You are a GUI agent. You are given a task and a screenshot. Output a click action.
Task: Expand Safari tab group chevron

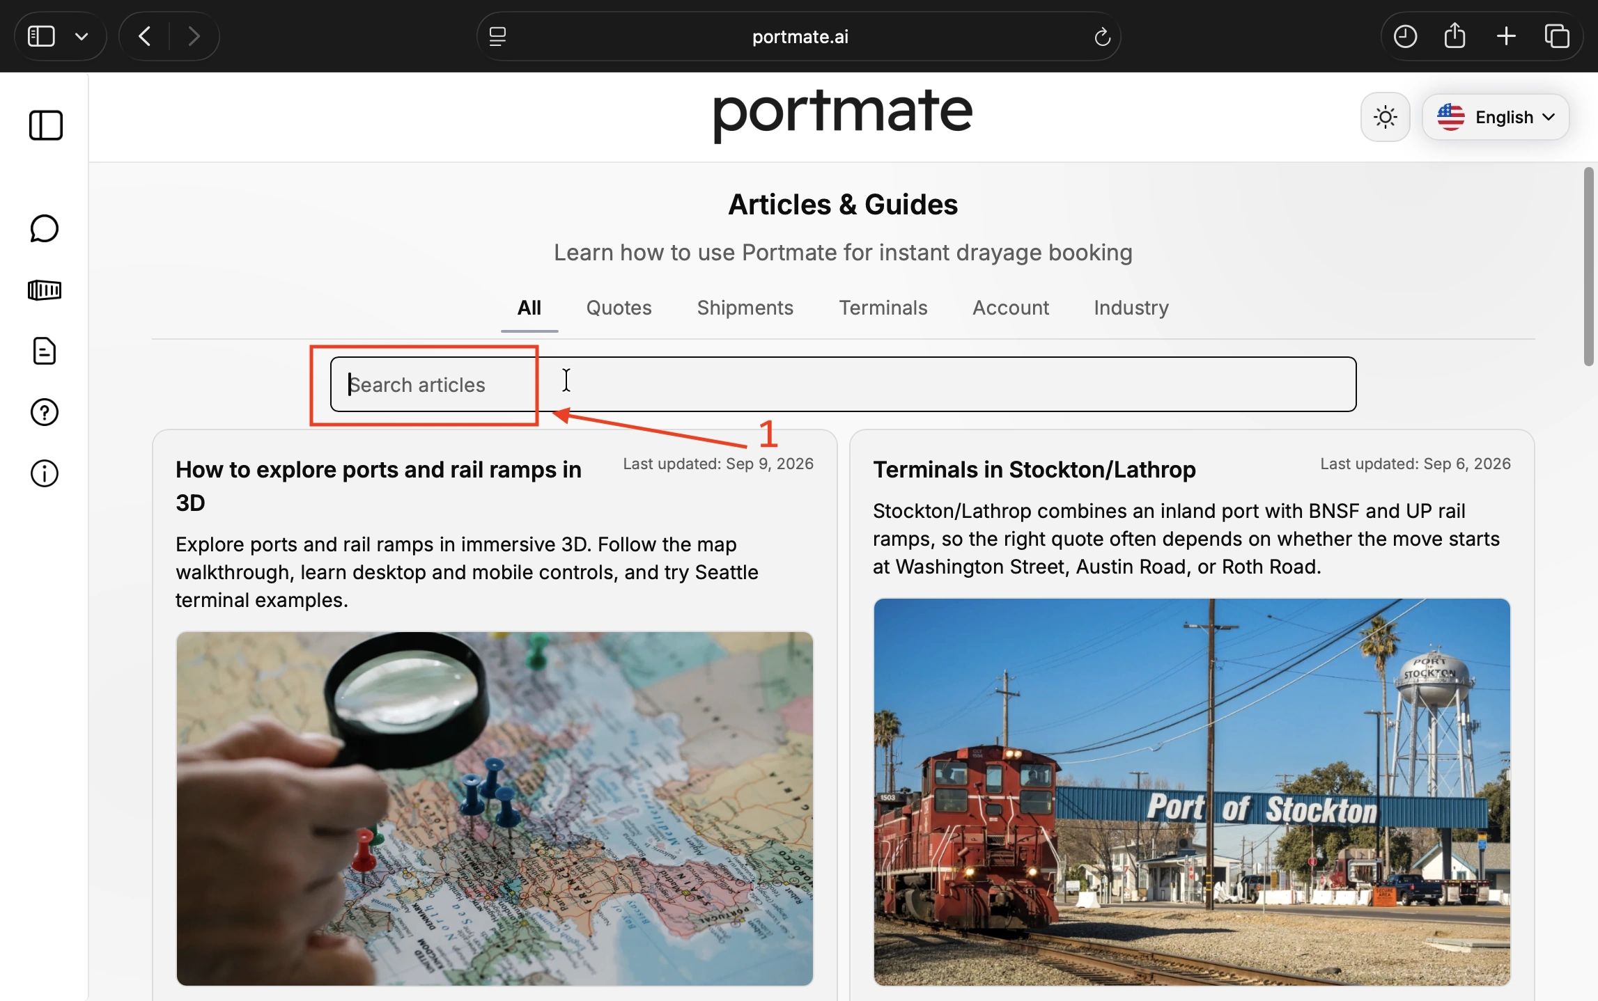coord(82,36)
